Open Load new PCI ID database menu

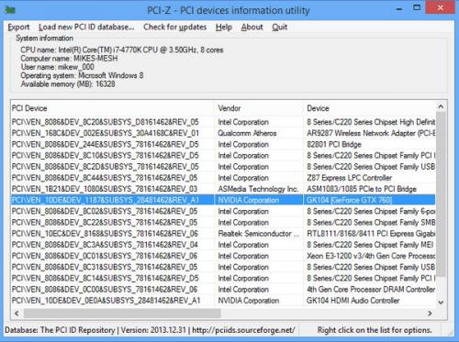click(x=86, y=28)
